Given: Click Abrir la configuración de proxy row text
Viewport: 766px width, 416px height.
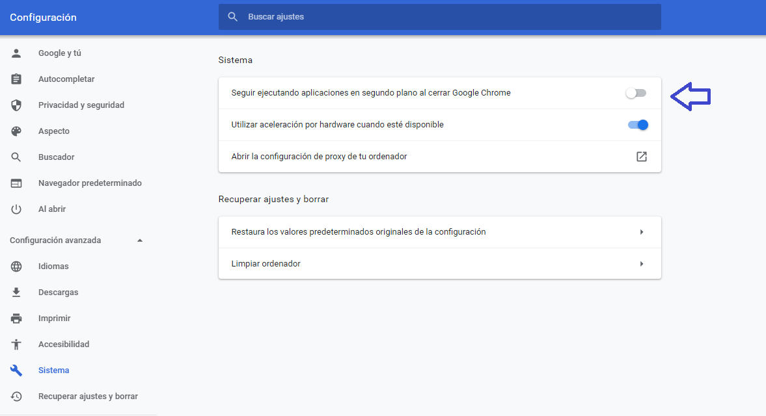Looking at the screenshot, I should coord(319,157).
